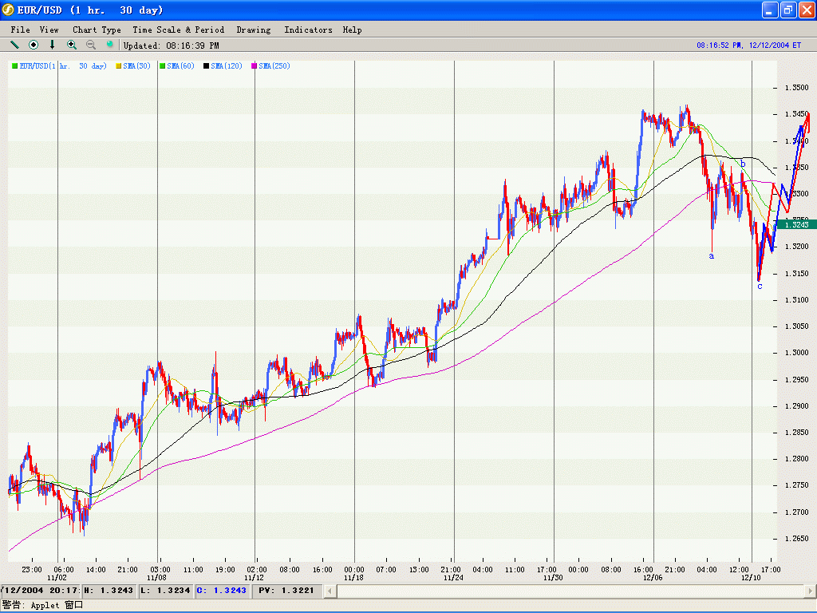The width and height of the screenshot is (817, 613).
Task: Open the Chart Type menu
Action: pyautogui.click(x=97, y=30)
